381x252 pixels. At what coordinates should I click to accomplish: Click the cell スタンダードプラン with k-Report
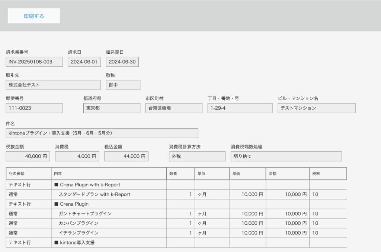[109, 194]
